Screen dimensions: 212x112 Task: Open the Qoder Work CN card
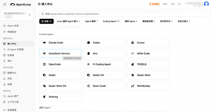(x=60, y=86)
